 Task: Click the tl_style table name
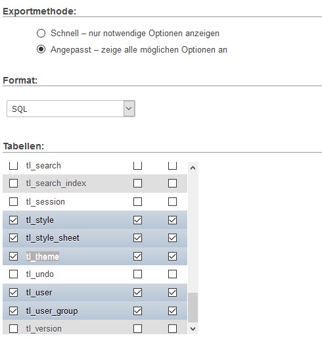40,220
